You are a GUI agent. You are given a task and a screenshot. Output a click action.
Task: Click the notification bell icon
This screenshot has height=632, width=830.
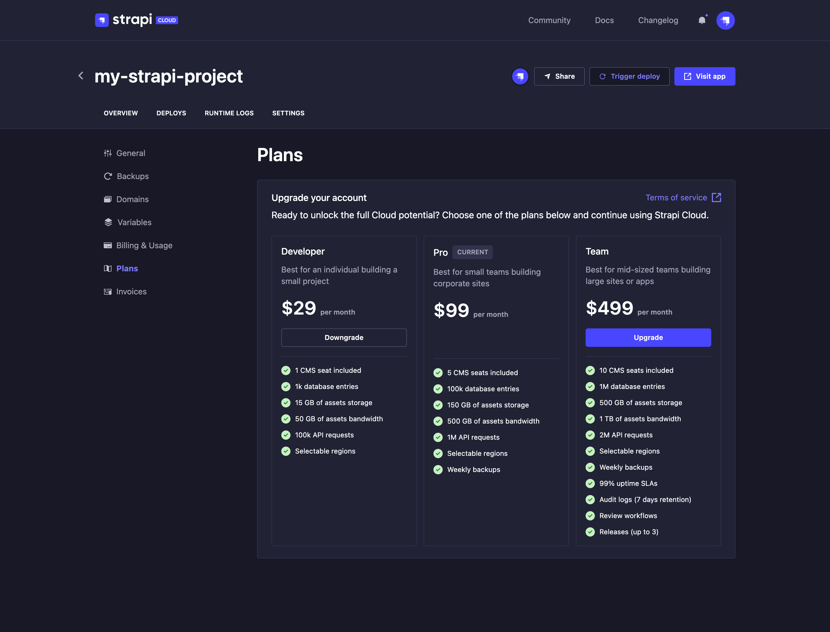point(702,20)
